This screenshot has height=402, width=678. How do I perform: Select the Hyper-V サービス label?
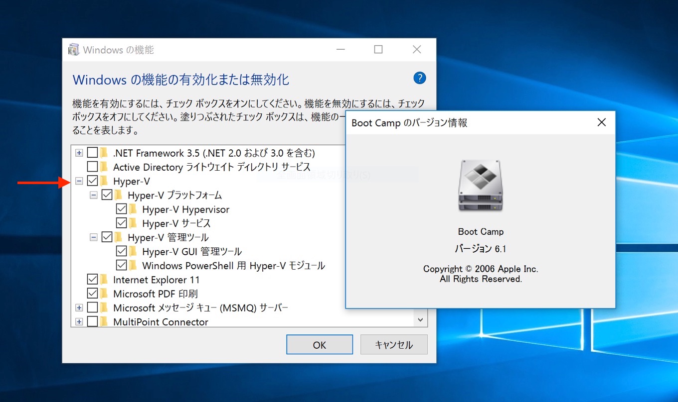coord(176,223)
